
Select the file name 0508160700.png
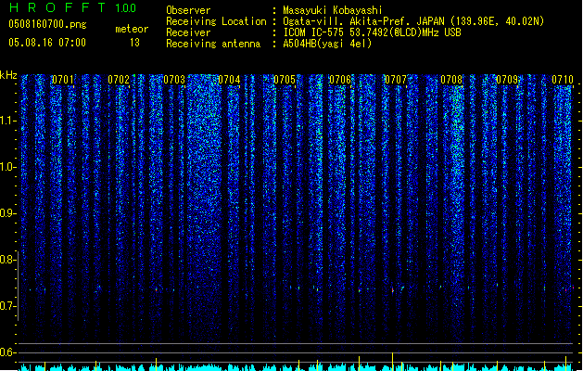47,24
